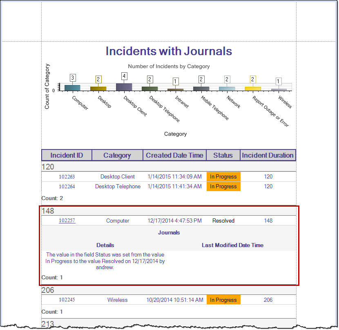
Task: Click 'Count: 2' group footer
Action: (x=52, y=198)
